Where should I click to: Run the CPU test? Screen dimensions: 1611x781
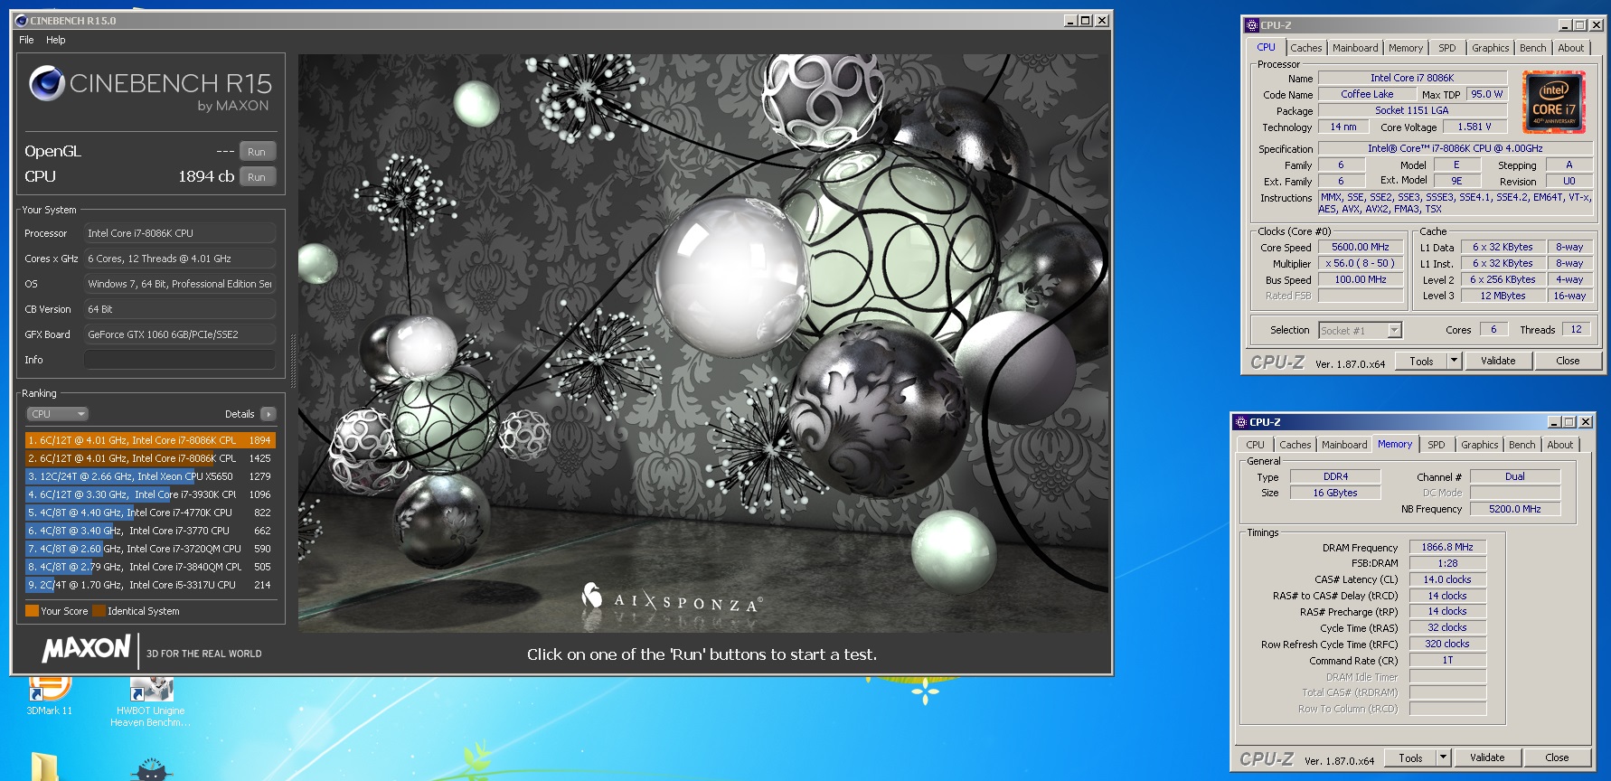coord(257,177)
